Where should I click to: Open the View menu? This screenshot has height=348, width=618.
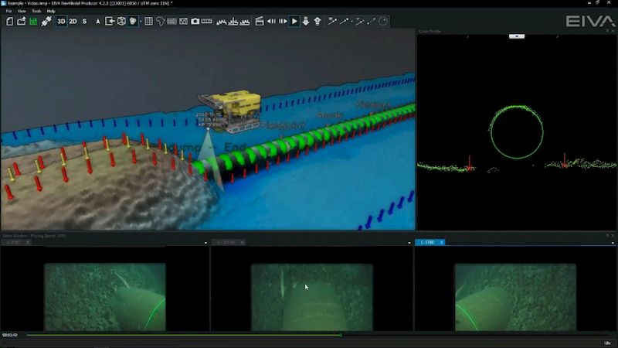[22, 11]
